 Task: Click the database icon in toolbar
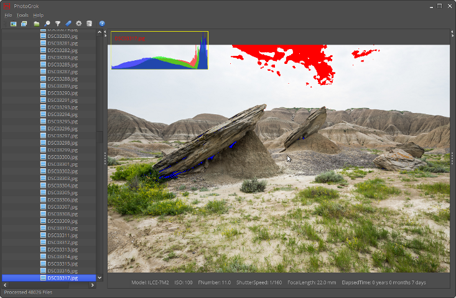tap(89, 24)
